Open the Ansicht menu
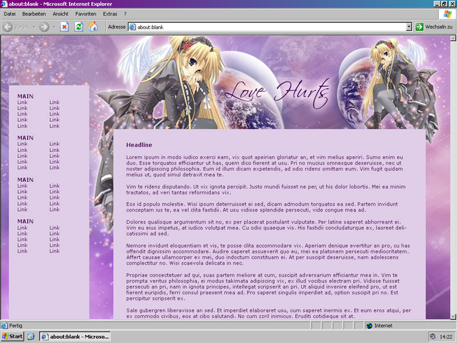This screenshot has height=343, width=457. coord(61,14)
